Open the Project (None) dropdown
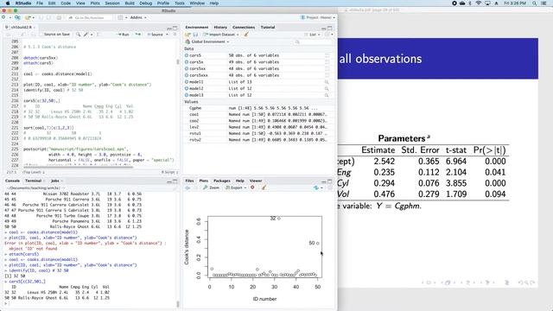553x311 pixels. [318, 17]
